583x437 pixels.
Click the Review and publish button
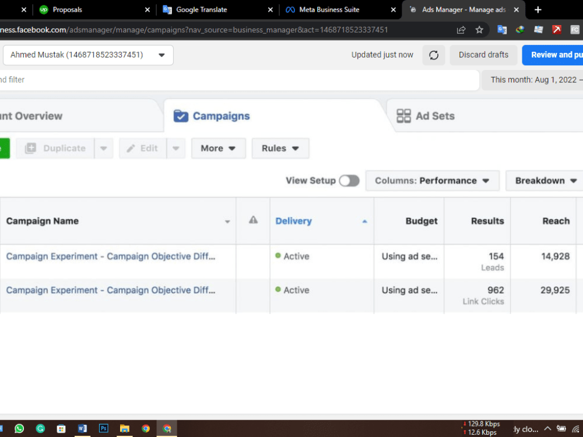(553, 55)
